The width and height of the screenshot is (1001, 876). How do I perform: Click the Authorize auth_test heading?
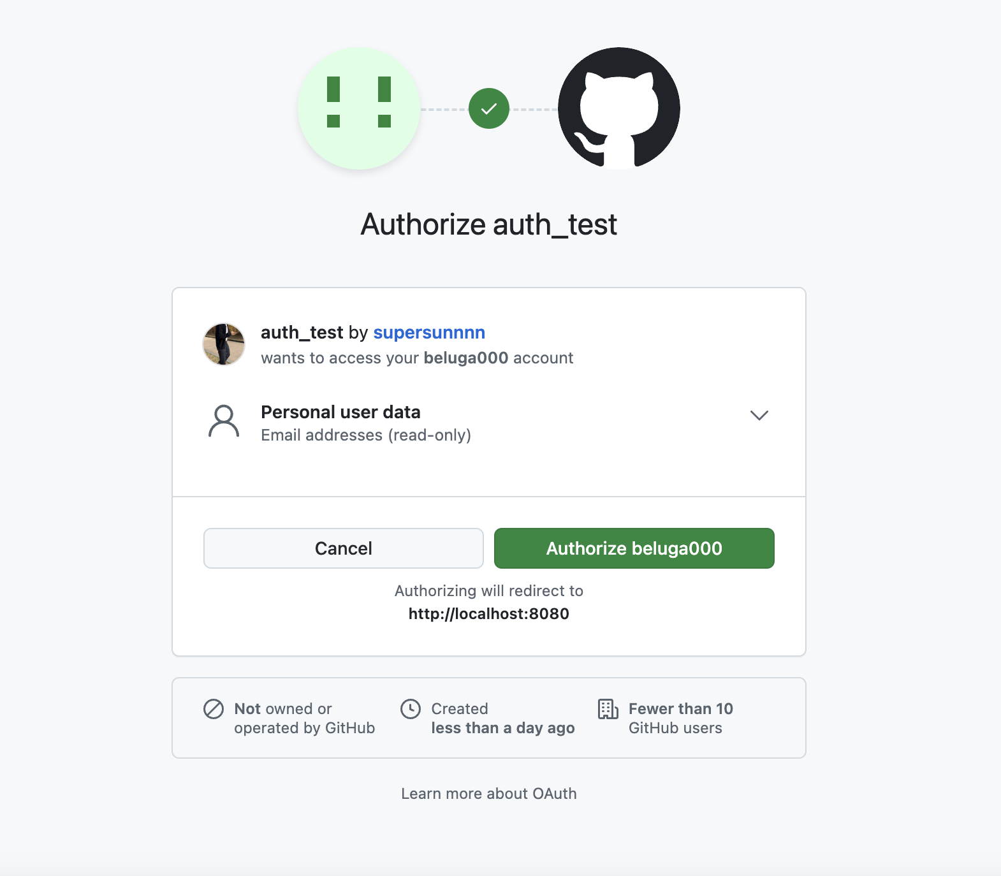pyautogui.click(x=489, y=224)
